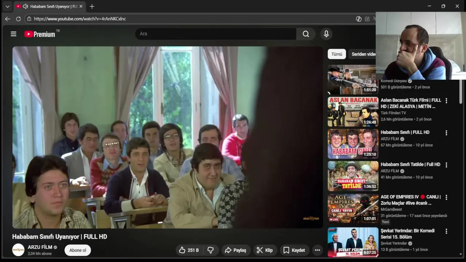
Task: Open options menu for Şevkat Yerimdar video
Action: (x=446, y=231)
